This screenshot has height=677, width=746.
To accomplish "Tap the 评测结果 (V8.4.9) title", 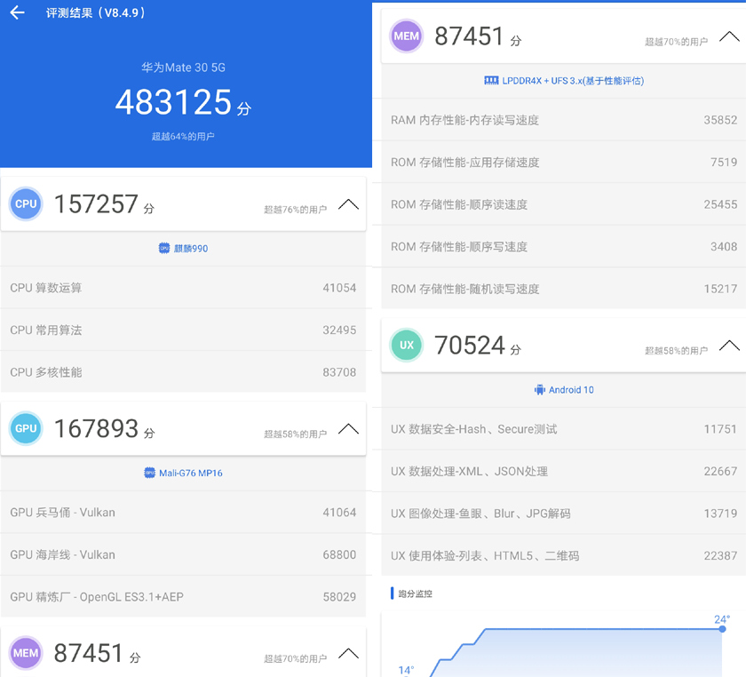I will (95, 12).
